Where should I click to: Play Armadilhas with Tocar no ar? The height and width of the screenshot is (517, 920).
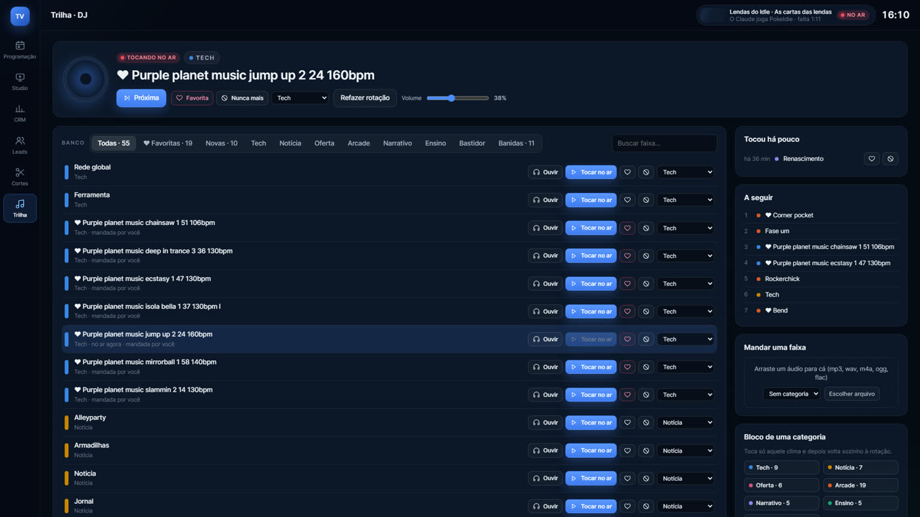[591, 451]
